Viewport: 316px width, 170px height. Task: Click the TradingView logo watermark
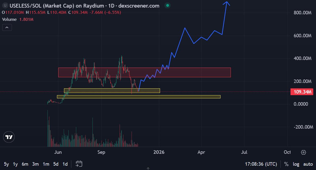(x=9, y=137)
